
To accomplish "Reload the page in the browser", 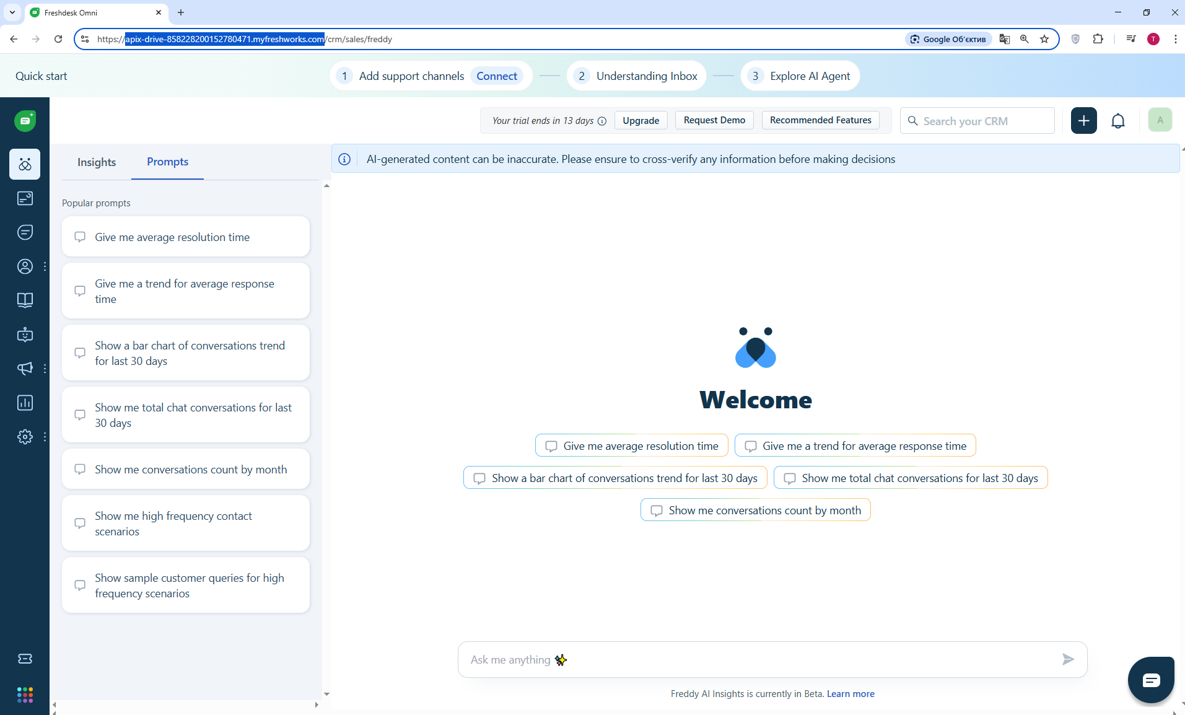I will 58,39.
